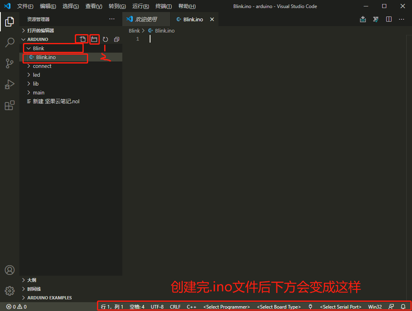
Task: Open the Run and Debug view
Action: pyautogui.click(x=10, y=84)
